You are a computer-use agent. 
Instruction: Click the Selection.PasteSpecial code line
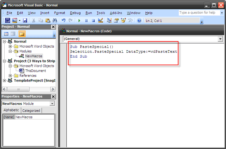(124, 51)
